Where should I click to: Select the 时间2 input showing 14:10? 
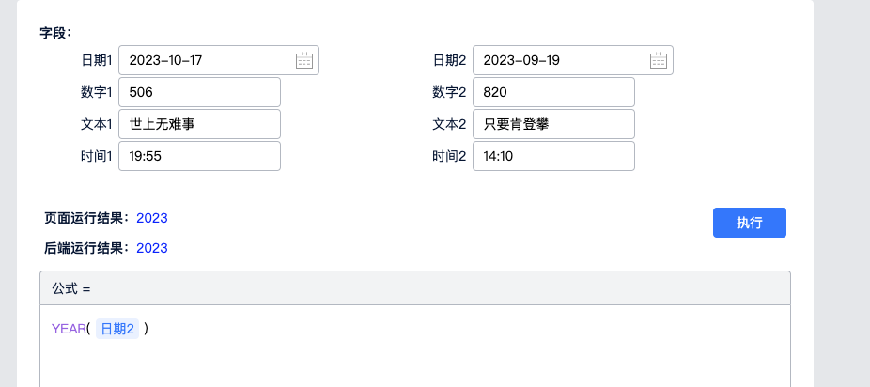(552, 156)
